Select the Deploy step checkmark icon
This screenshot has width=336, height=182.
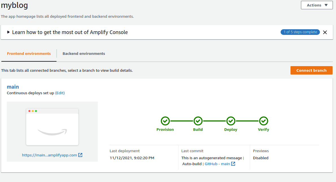[x=231, y=121]
